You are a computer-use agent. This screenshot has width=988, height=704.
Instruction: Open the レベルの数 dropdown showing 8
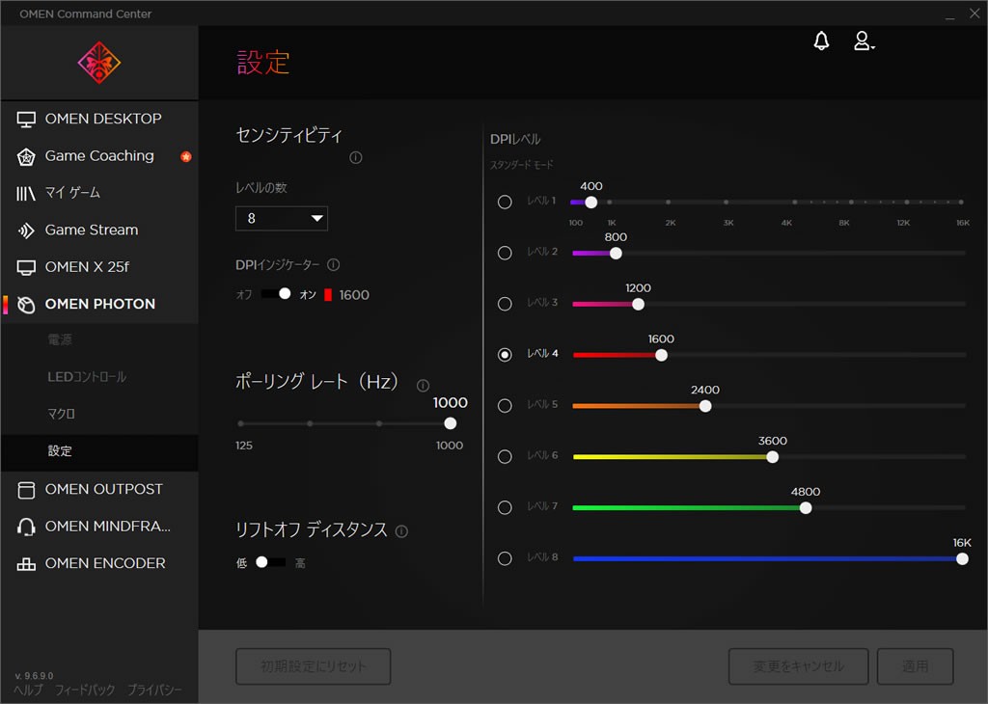pos(282,219)
